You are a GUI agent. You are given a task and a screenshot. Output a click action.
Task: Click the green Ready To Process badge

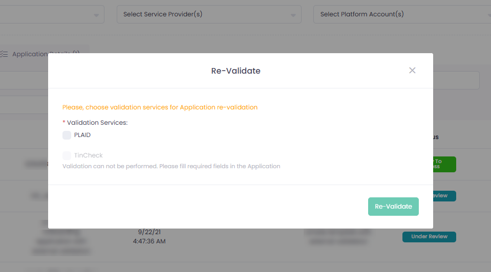point(443,164)
